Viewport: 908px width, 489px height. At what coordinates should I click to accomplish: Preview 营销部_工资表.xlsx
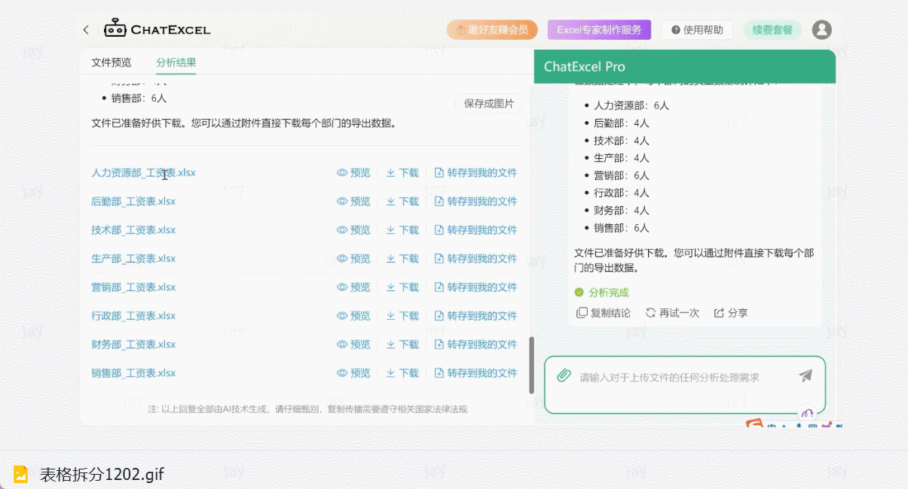(353, 287)
